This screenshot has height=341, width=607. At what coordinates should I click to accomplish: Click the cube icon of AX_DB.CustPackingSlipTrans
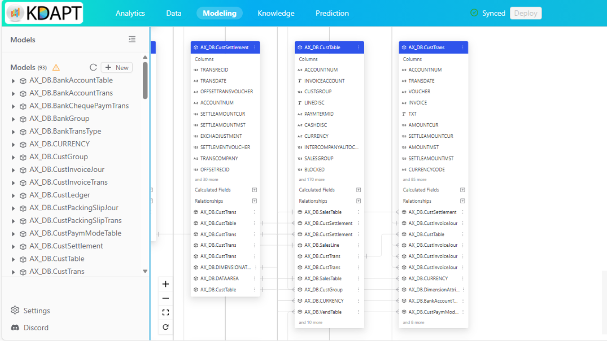[23, 221]
